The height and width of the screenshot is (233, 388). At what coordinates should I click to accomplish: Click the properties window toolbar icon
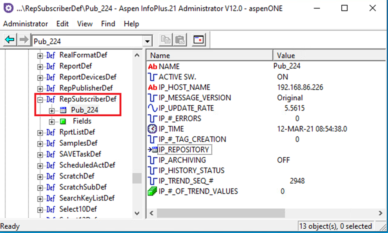pos(199,40)
